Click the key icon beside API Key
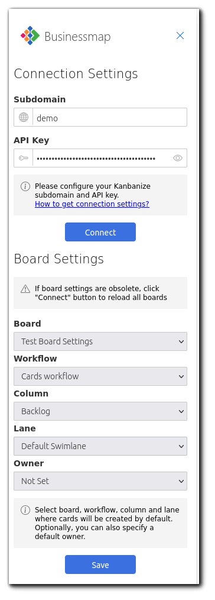 click(x=24, y=158)
